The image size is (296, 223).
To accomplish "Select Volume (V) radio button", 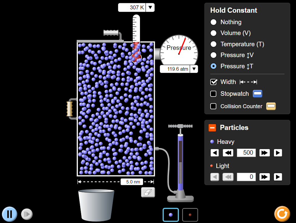I will [214, 33].
